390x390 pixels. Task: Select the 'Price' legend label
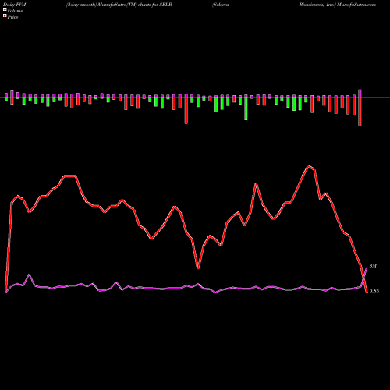12,17
